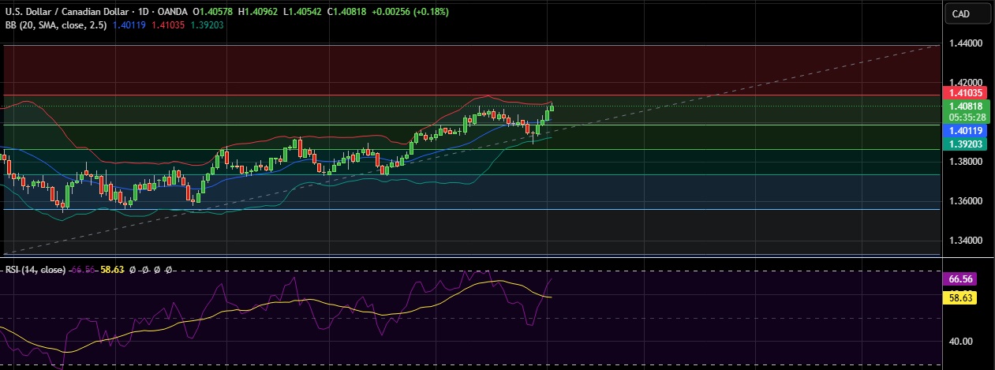Click the yellow 58.63 value in RSI legend
Viewport: 995px width, 370px height.
(113, 269)
